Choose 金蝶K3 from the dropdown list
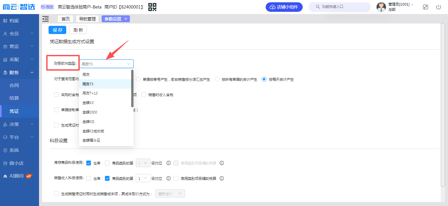The width and height of the screenshot is (448, 206). point(88,103)
